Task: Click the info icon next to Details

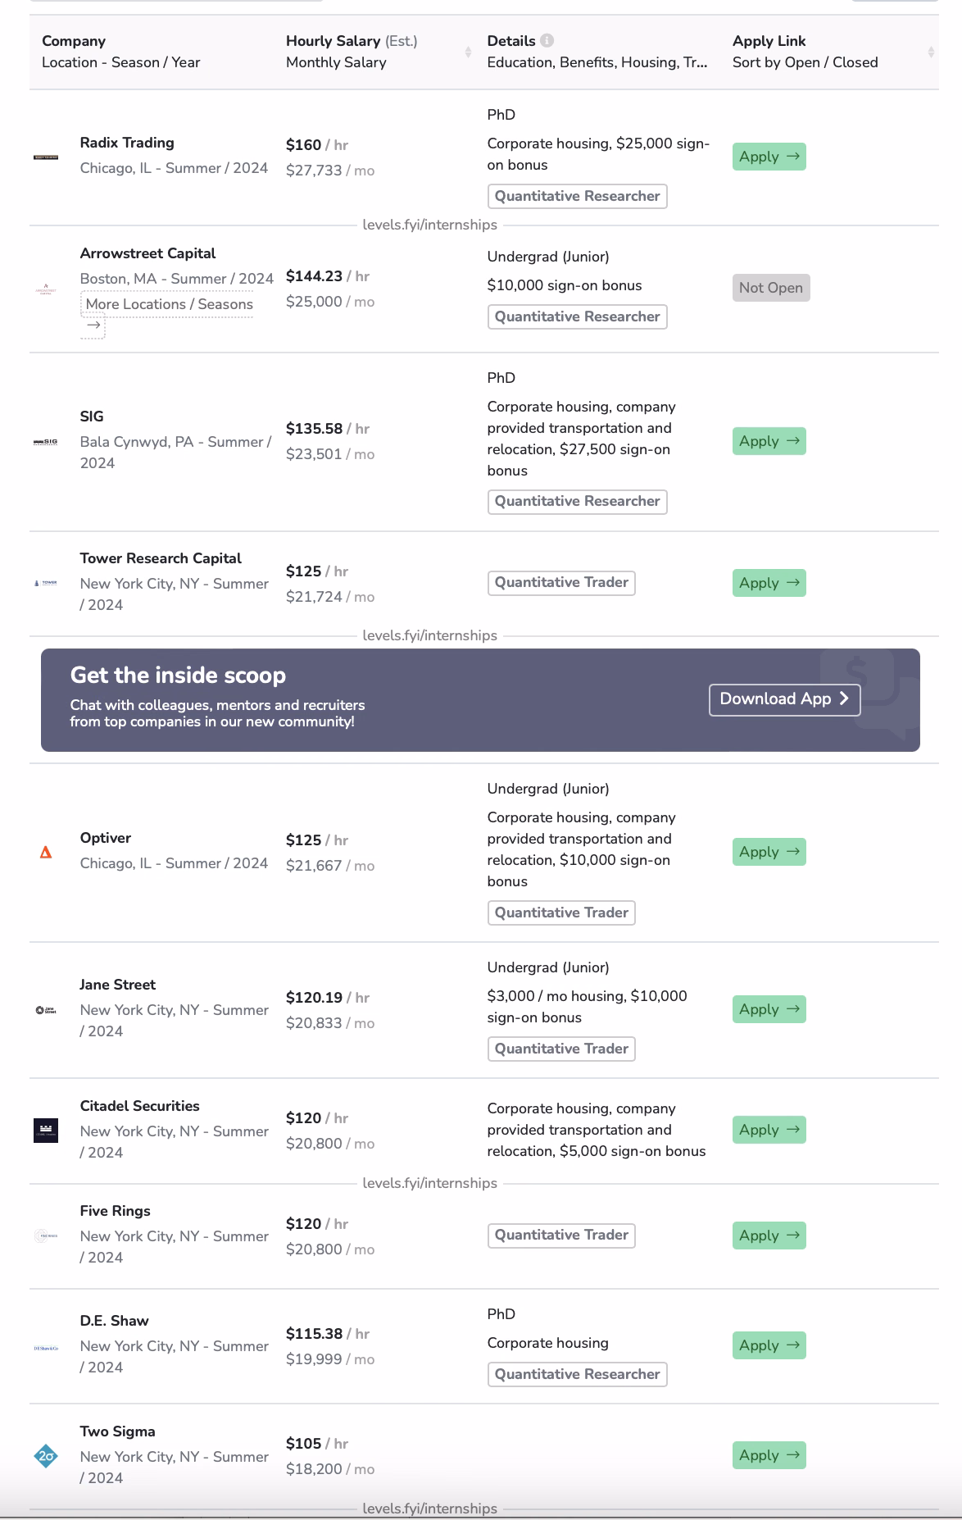Action: point(547,40)
